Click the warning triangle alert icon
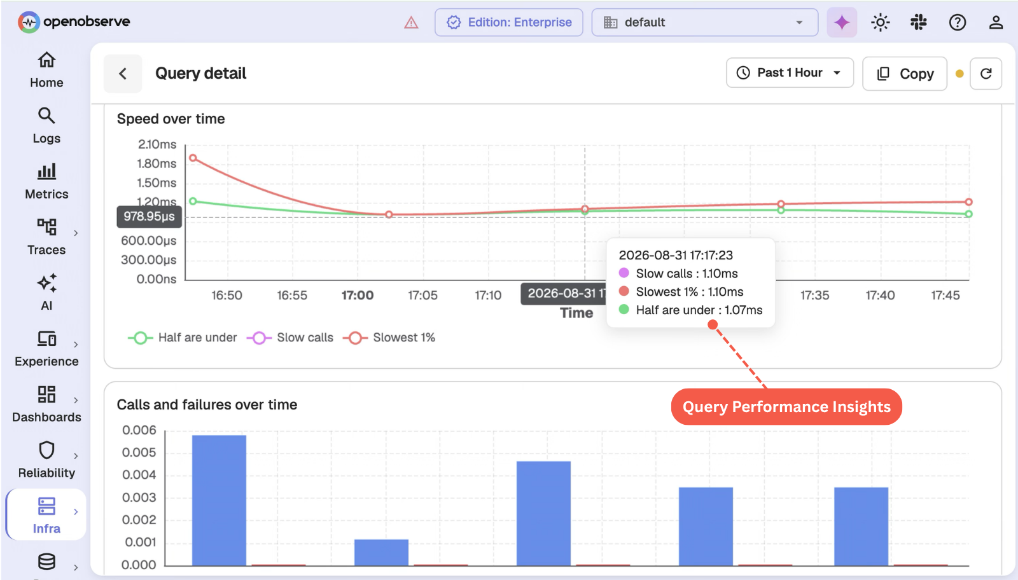This screenshot has height=580, width=1018. pyautogui.click(x=412, y=23)
